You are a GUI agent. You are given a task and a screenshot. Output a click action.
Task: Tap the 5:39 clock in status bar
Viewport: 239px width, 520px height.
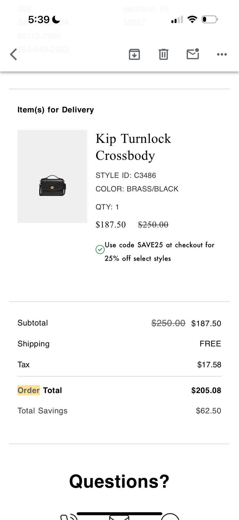point(39,19)
